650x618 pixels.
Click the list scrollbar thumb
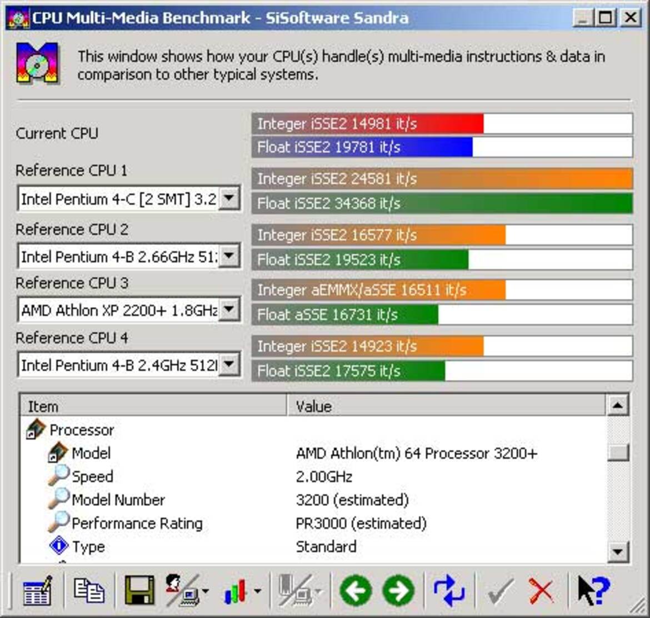618,453
